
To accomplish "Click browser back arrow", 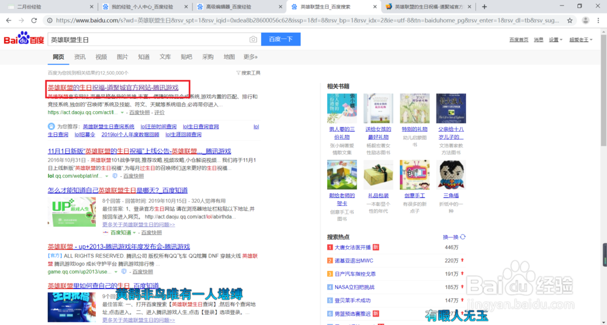I will pyautogui.click(x=8, y=21).
